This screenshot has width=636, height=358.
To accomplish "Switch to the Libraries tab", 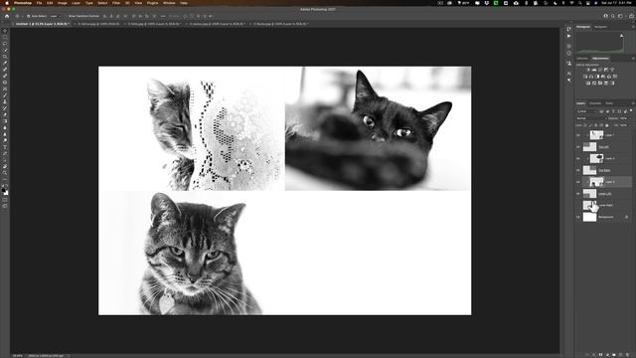I will pos(582,59).
